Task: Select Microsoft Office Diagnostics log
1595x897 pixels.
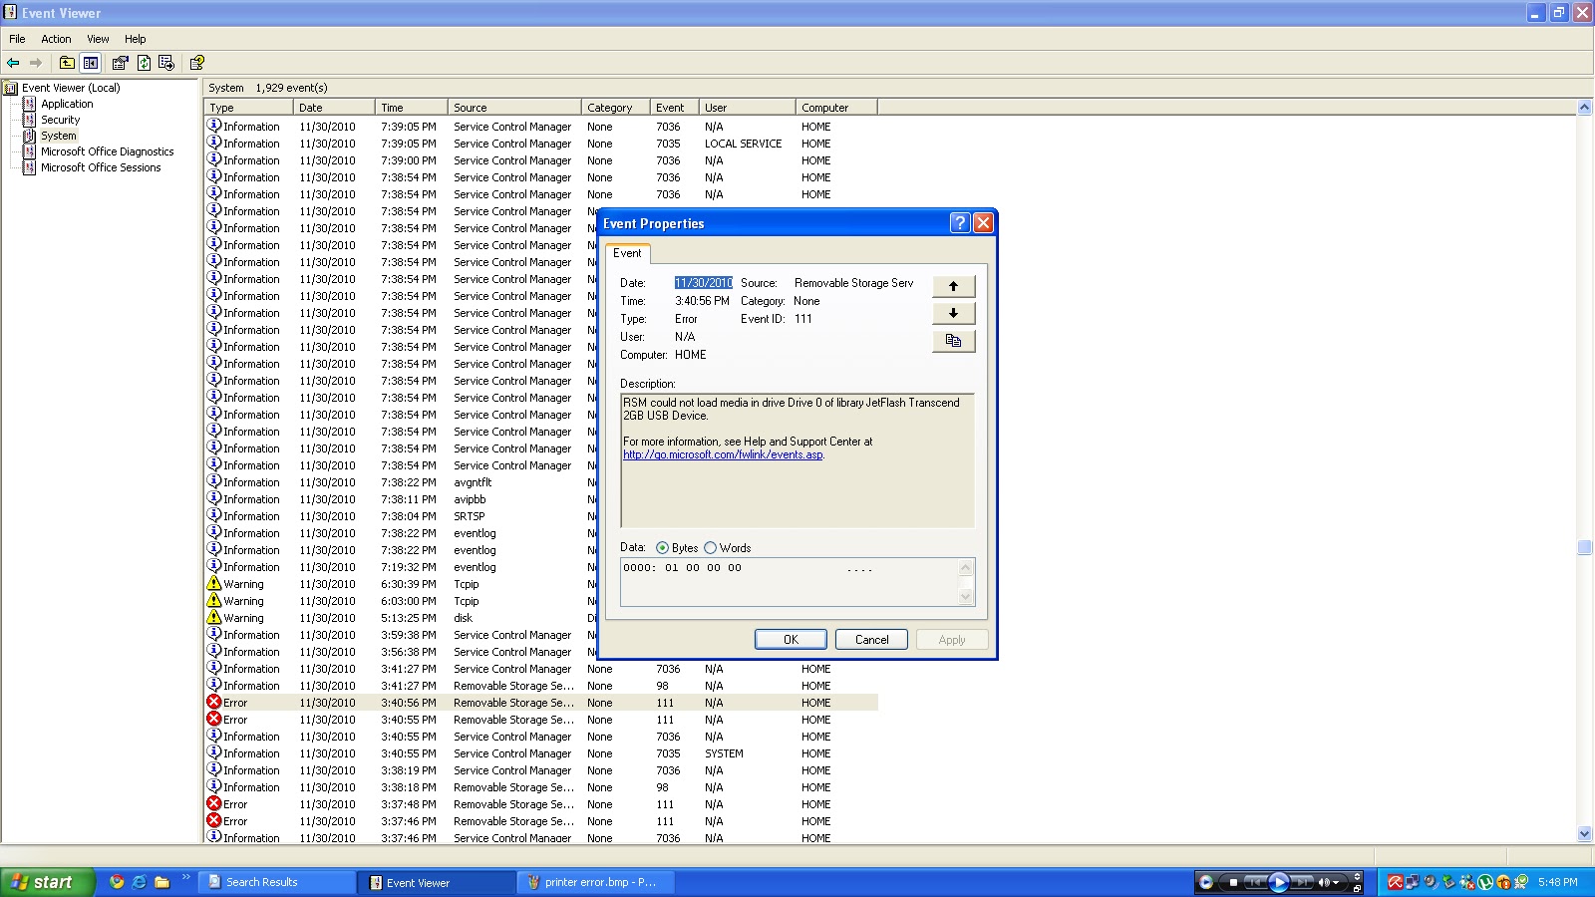Action: pyautogui.click(x=107, y=151)
